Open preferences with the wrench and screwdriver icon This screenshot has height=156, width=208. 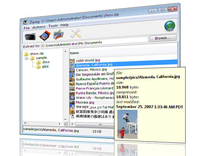pos(76,33)
